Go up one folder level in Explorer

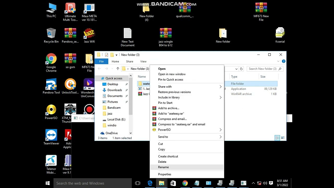(x=118, y=69)
